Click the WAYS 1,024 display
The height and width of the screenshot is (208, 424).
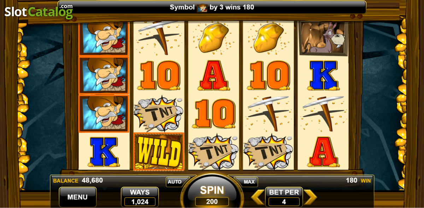[x=140, y=197]
